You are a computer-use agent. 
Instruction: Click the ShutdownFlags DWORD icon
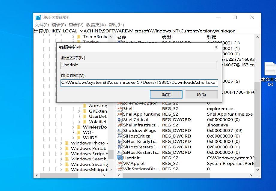(x=120, y=131)
